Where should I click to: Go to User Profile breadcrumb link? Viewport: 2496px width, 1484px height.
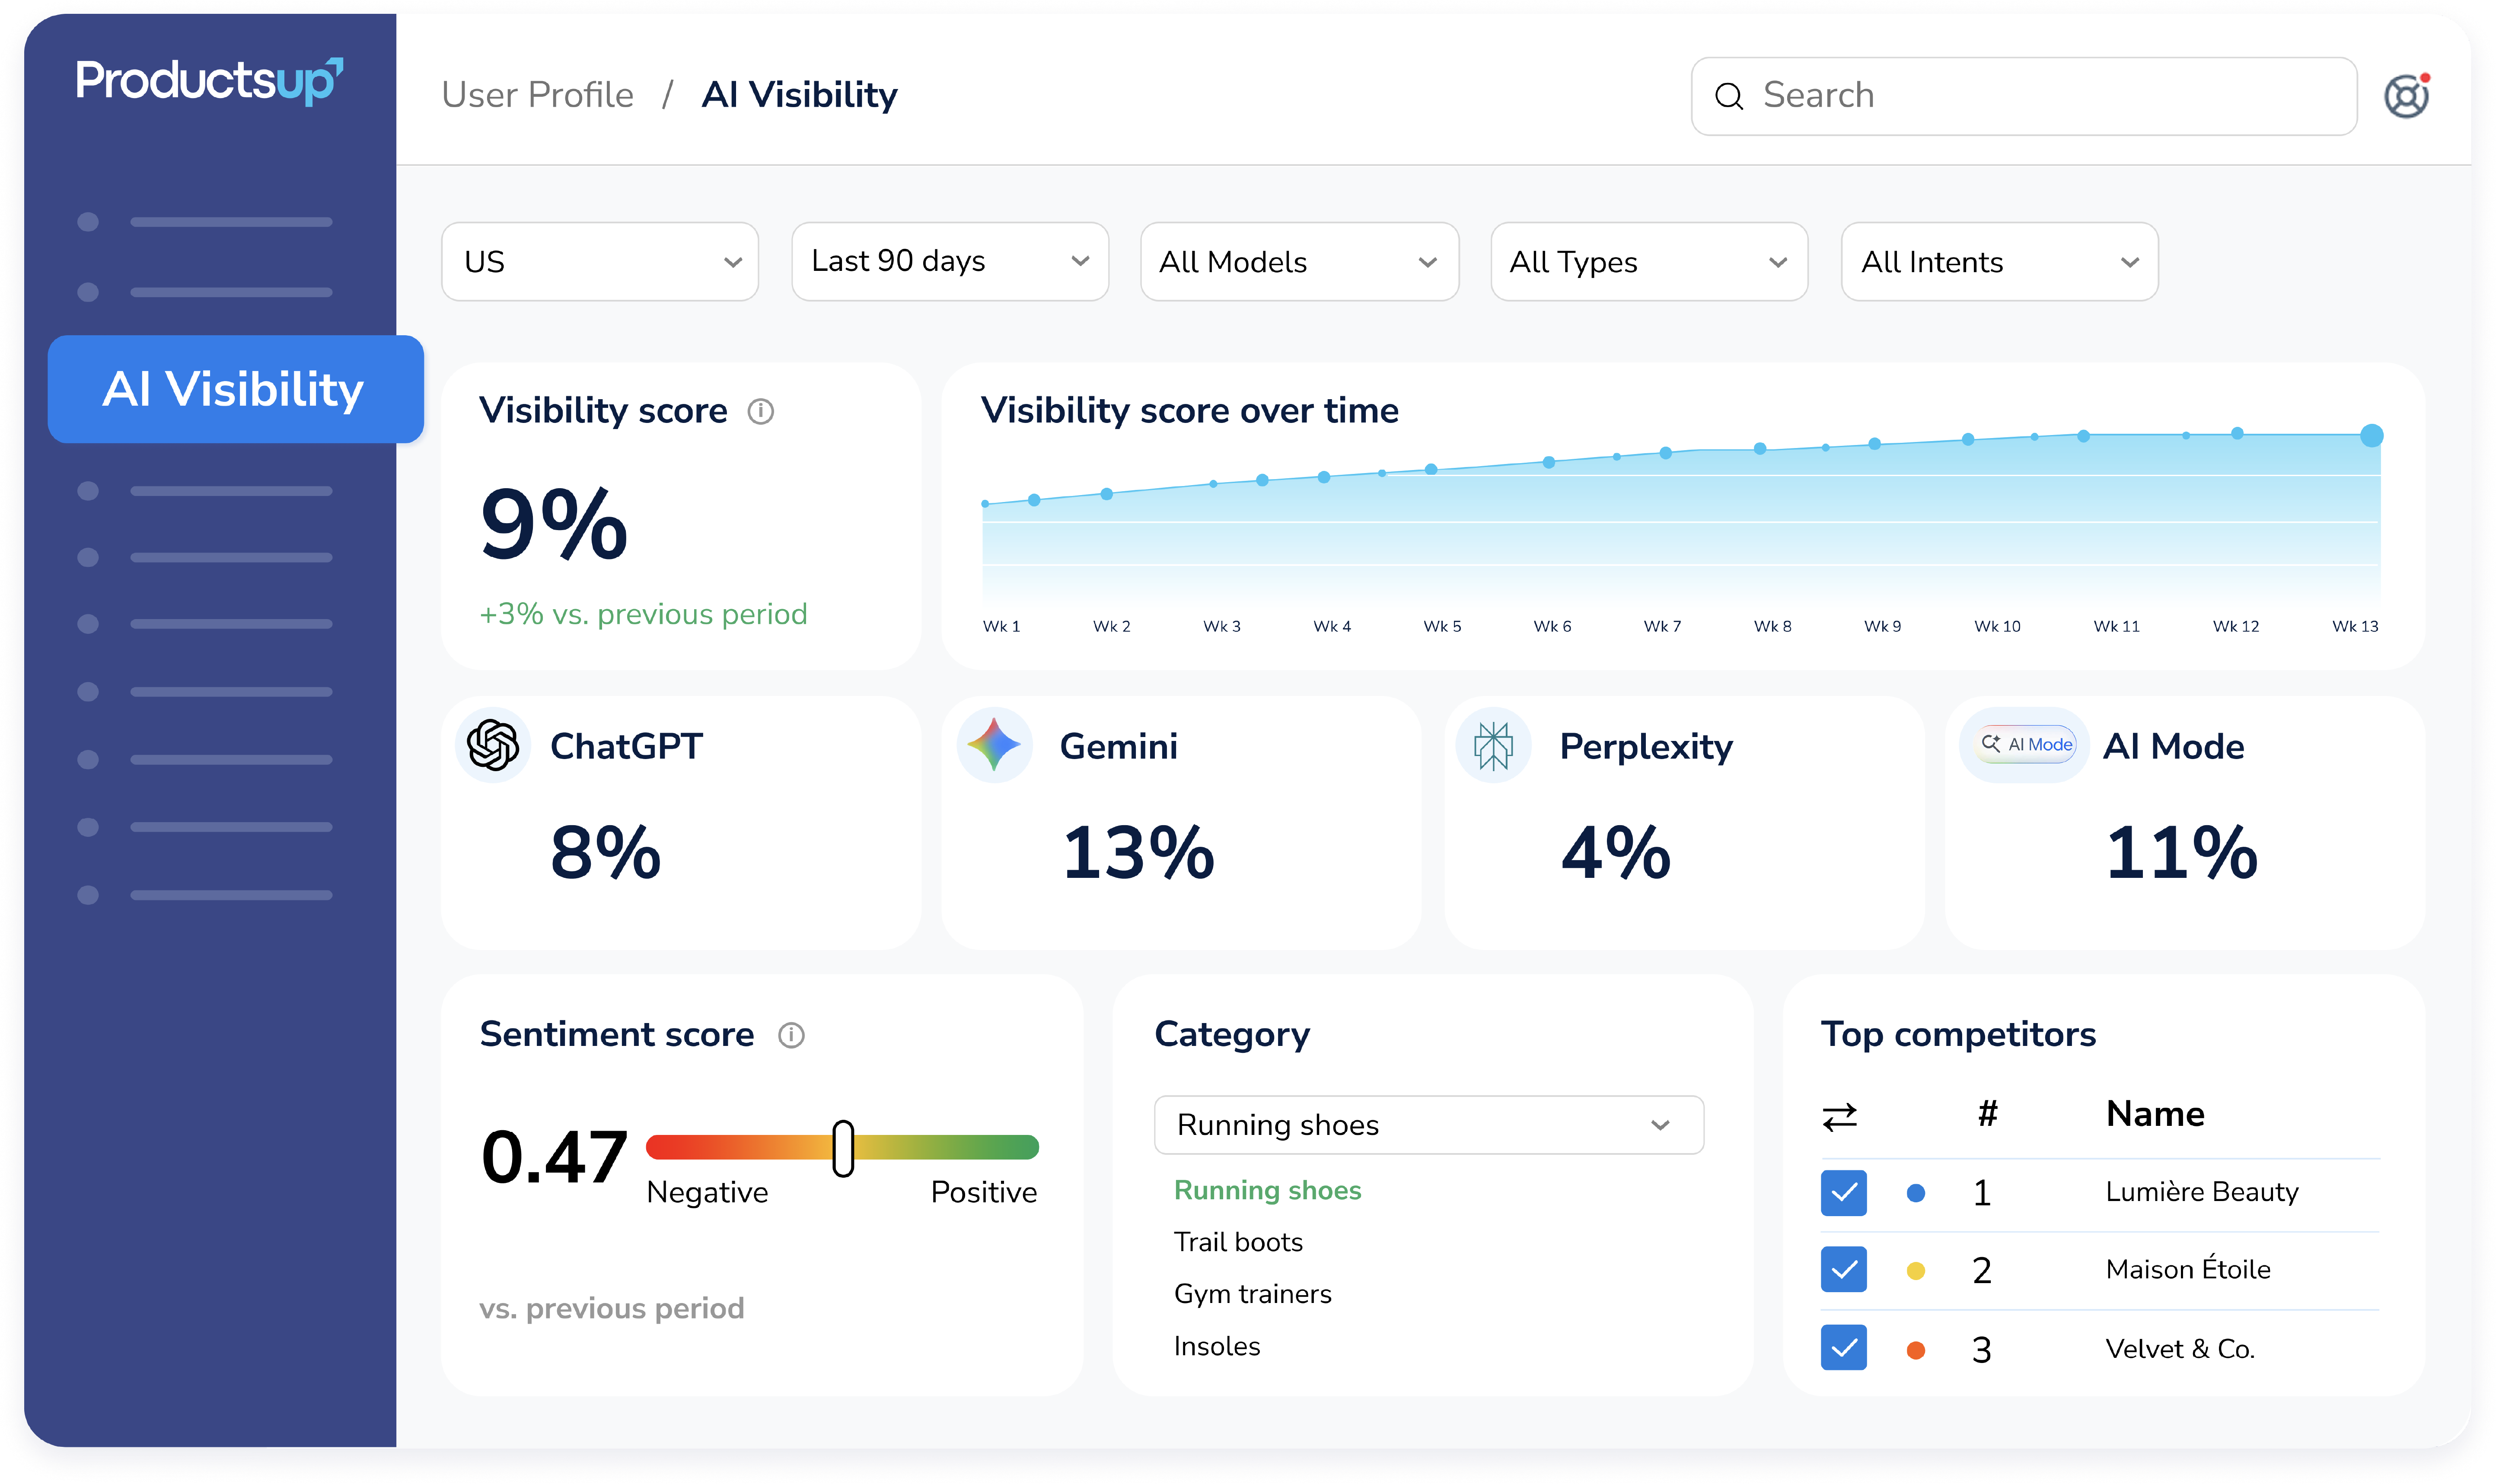537,95
